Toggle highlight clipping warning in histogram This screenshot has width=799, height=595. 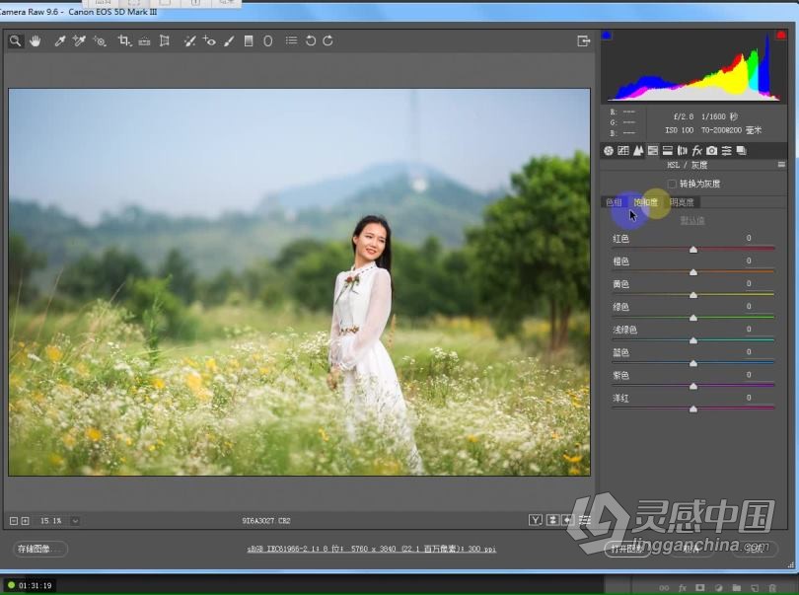[780, 36]
